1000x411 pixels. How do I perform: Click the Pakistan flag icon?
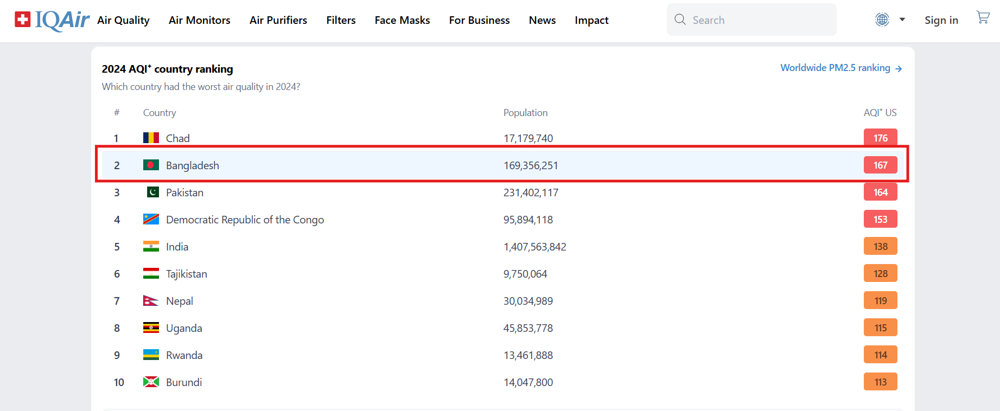[x=153, y=192]
